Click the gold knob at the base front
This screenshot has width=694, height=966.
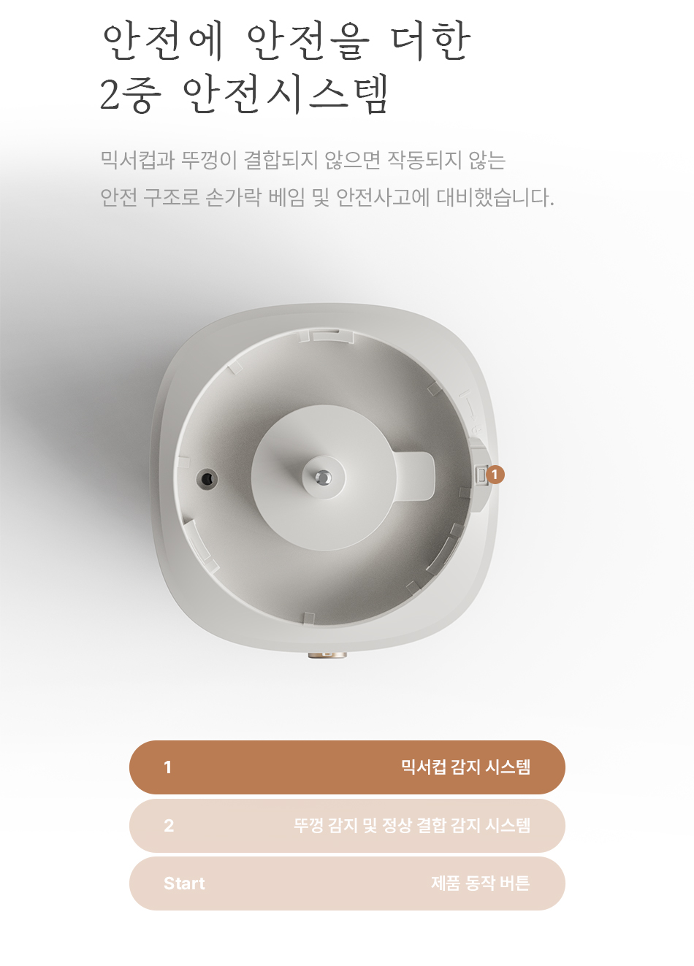pyautogui.click(x=327, y=655)
